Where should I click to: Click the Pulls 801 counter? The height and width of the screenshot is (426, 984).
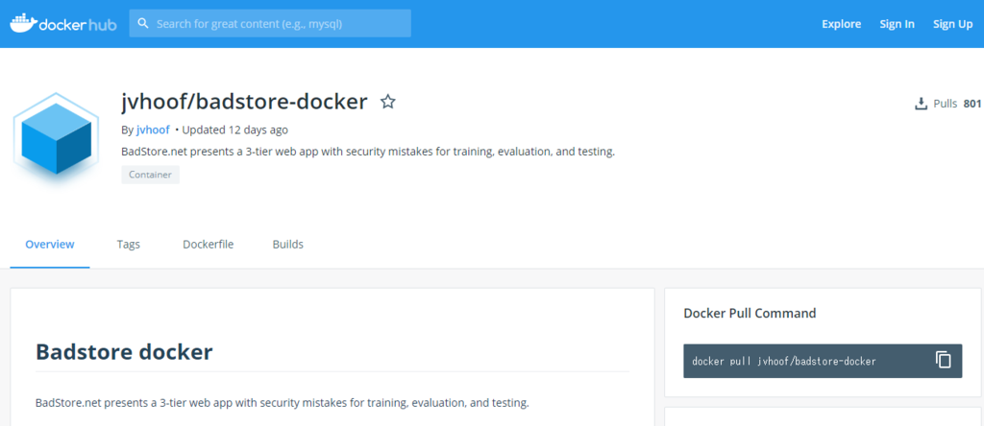pyautogui.click(x=956, y=104)
